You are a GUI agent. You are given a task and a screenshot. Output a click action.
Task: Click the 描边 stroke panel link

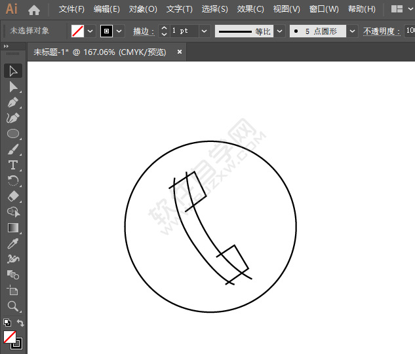tap(142, 31)
